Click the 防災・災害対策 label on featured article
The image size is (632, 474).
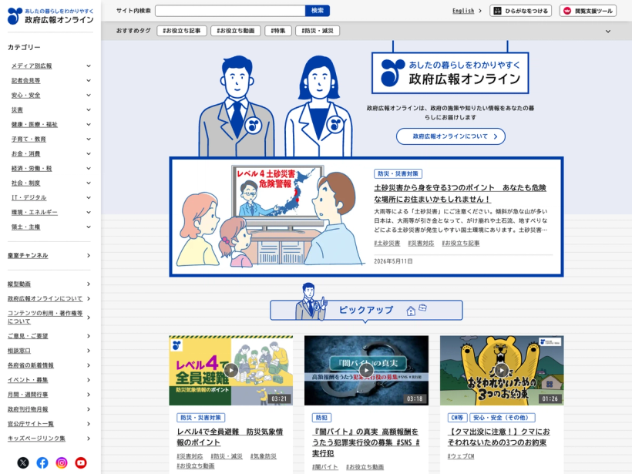click(398, 173)
